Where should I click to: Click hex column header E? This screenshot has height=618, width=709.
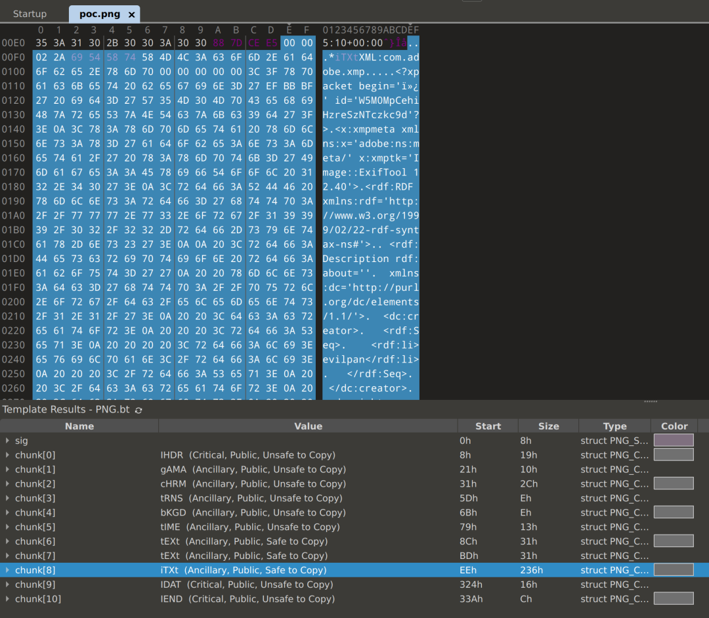289,30
